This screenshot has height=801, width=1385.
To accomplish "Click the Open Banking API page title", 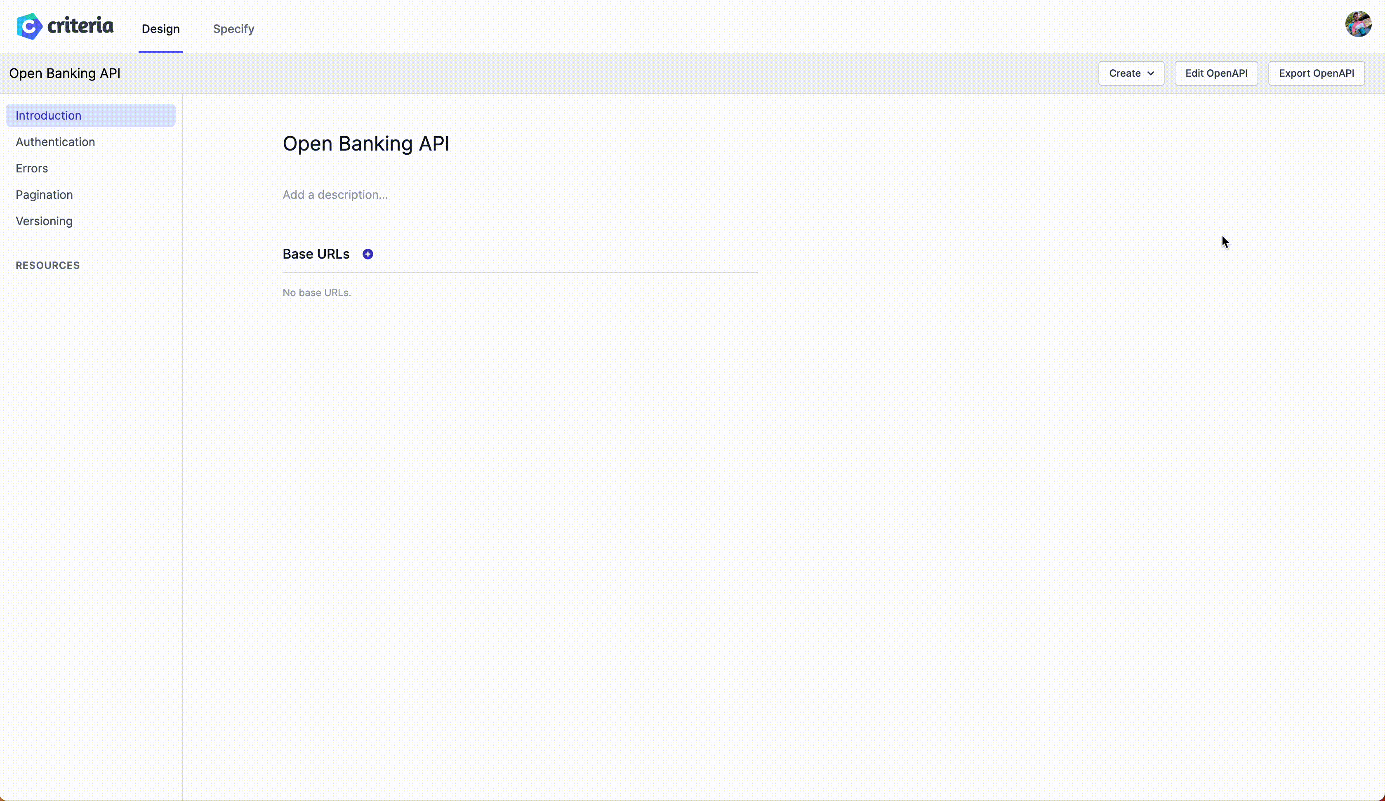I will pyautogui.click(x=366, y=144).
